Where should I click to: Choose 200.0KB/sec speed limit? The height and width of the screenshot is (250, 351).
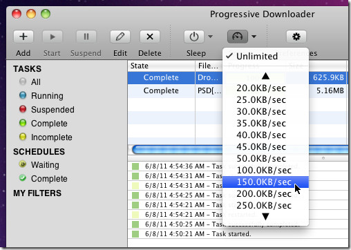(x=265, y=194)
